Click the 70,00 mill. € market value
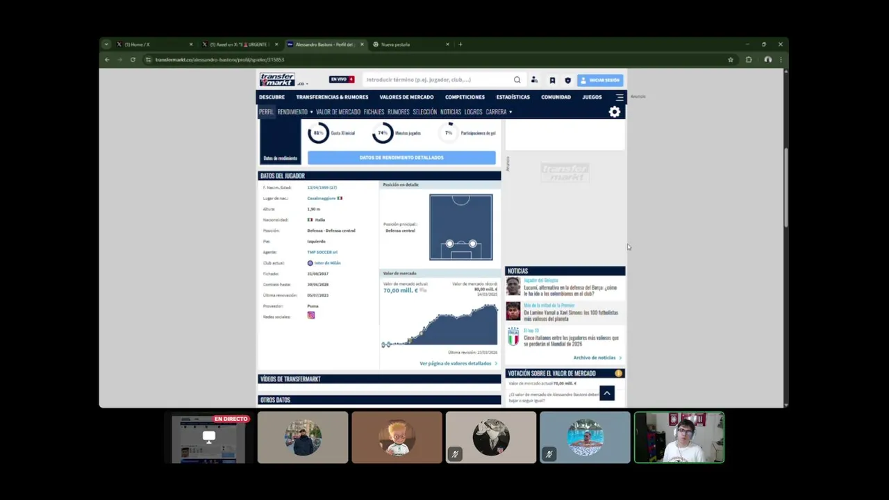The image size is (889, 500). coord(401,290)
